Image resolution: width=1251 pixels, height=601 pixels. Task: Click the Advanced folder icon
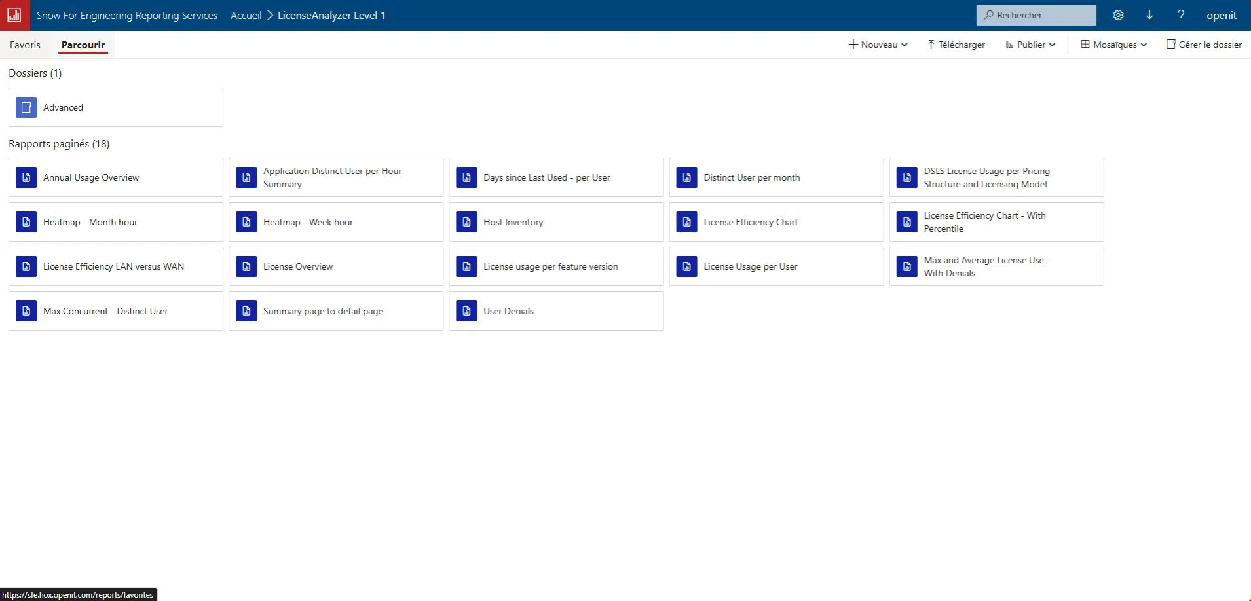26,107
